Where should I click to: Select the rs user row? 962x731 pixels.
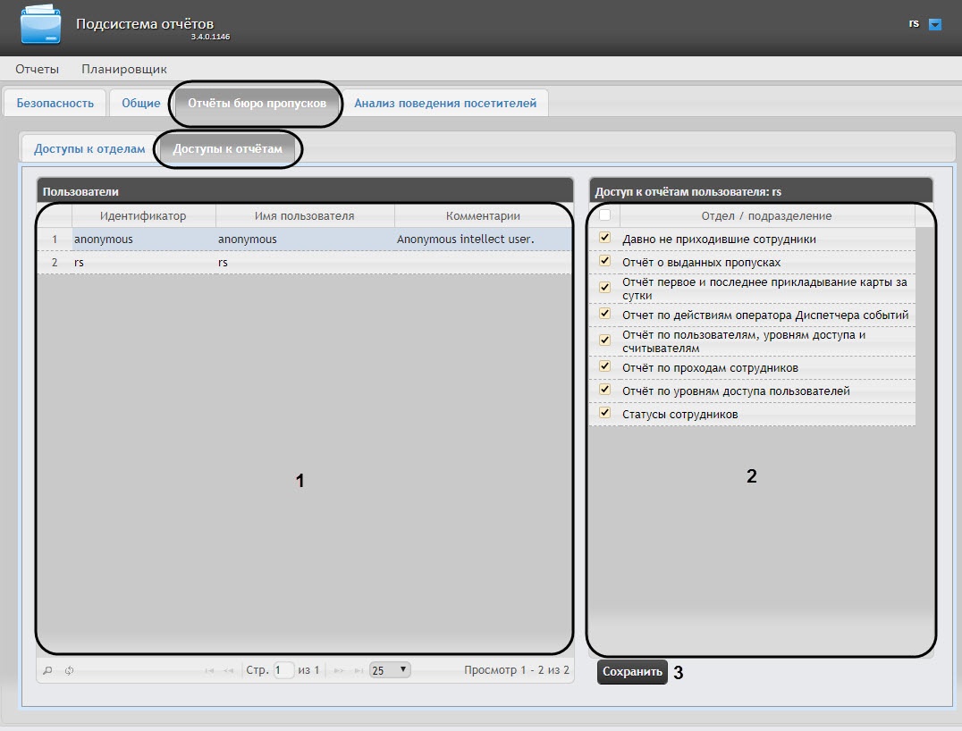click(304, 263)
